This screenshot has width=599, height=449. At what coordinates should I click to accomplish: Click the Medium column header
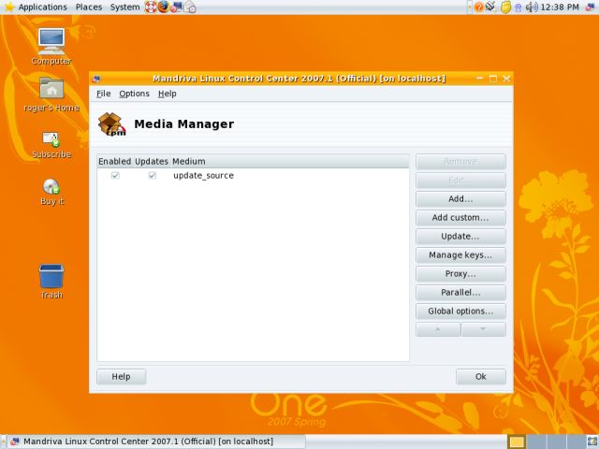coord(290,161)
